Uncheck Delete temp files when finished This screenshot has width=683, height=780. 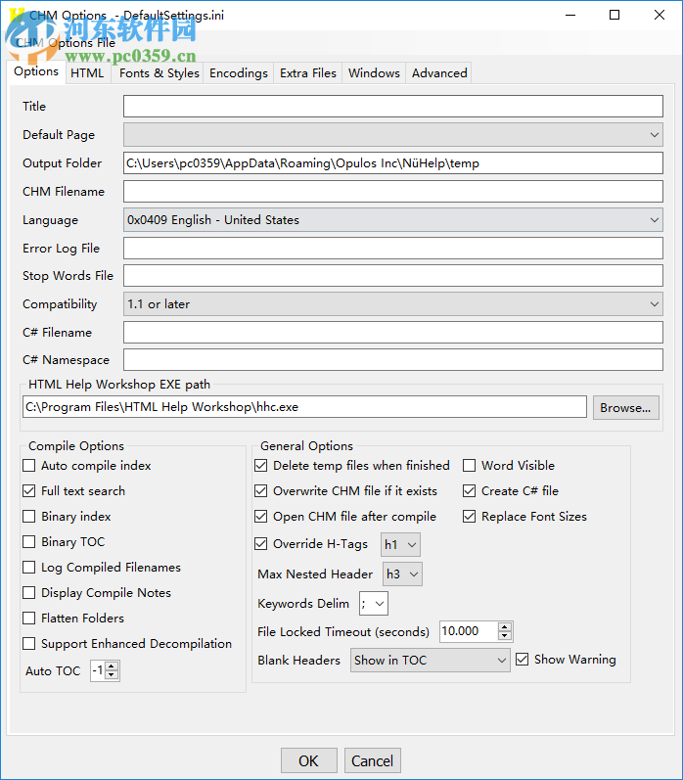point(261,466)
